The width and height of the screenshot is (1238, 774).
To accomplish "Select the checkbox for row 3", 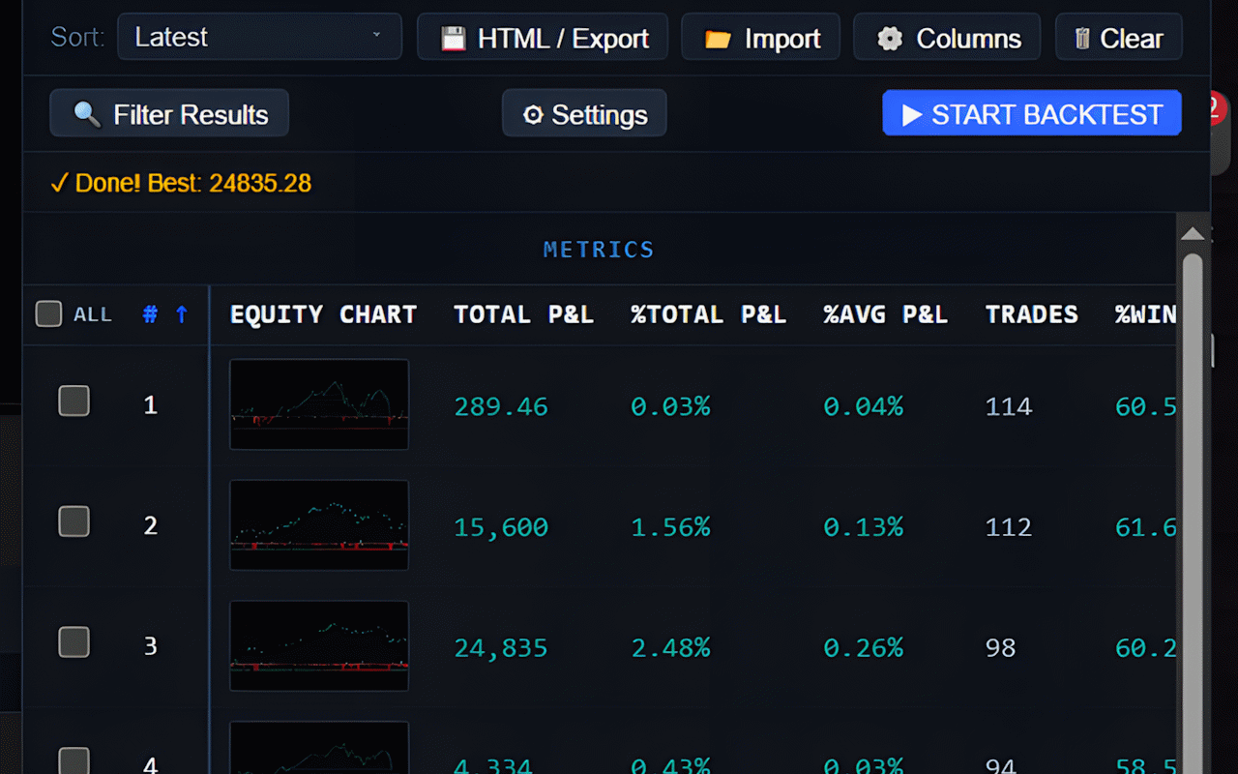I will (74, 642).
